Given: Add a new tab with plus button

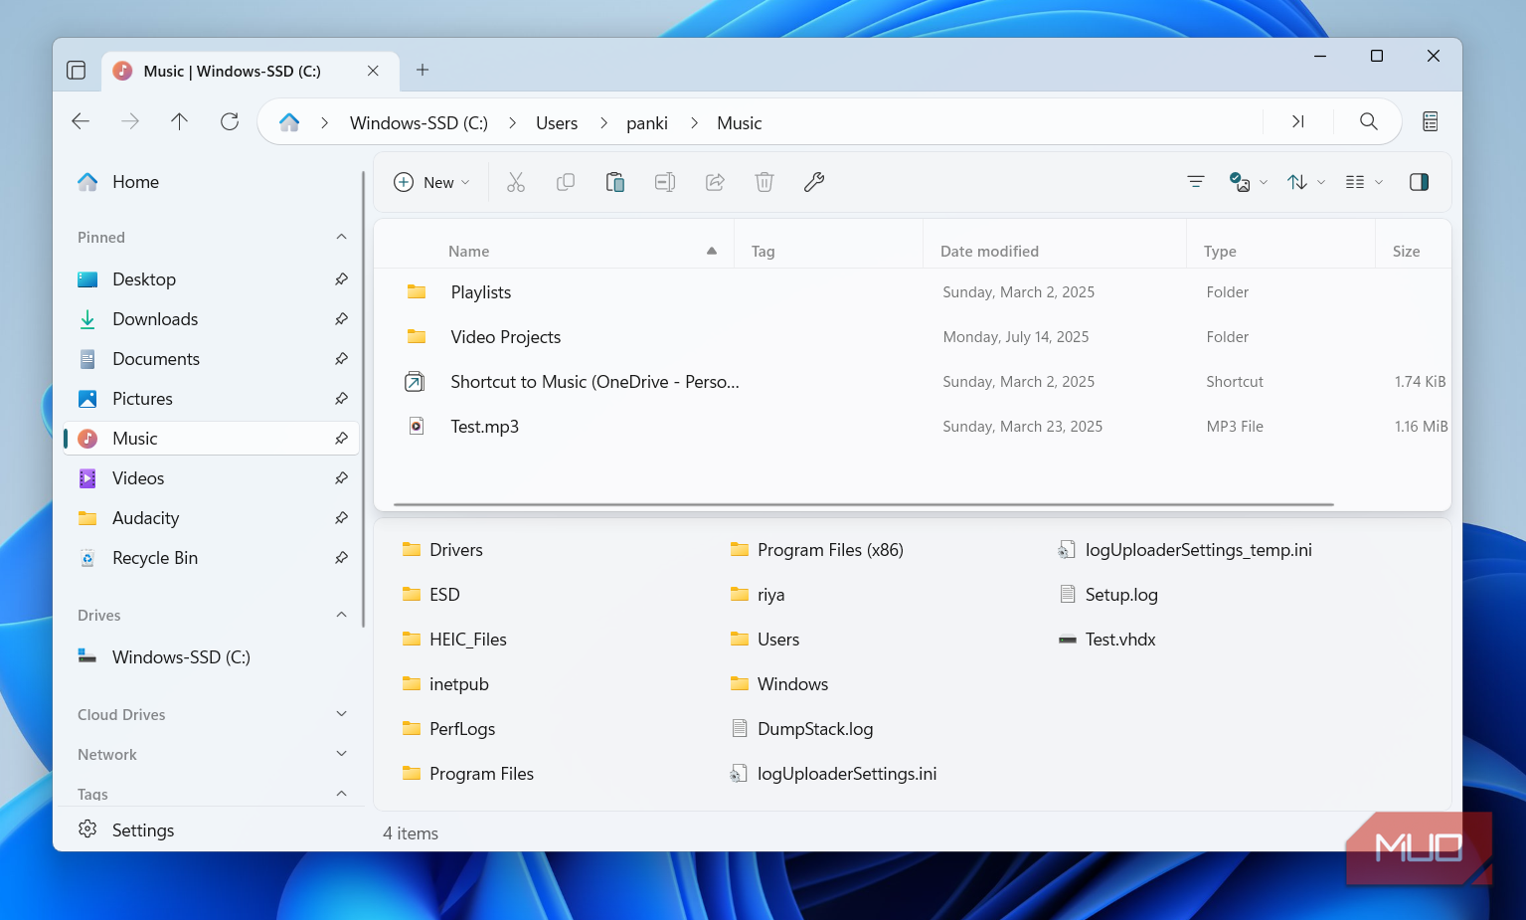Looking at the screenshot, I should 423,70.
